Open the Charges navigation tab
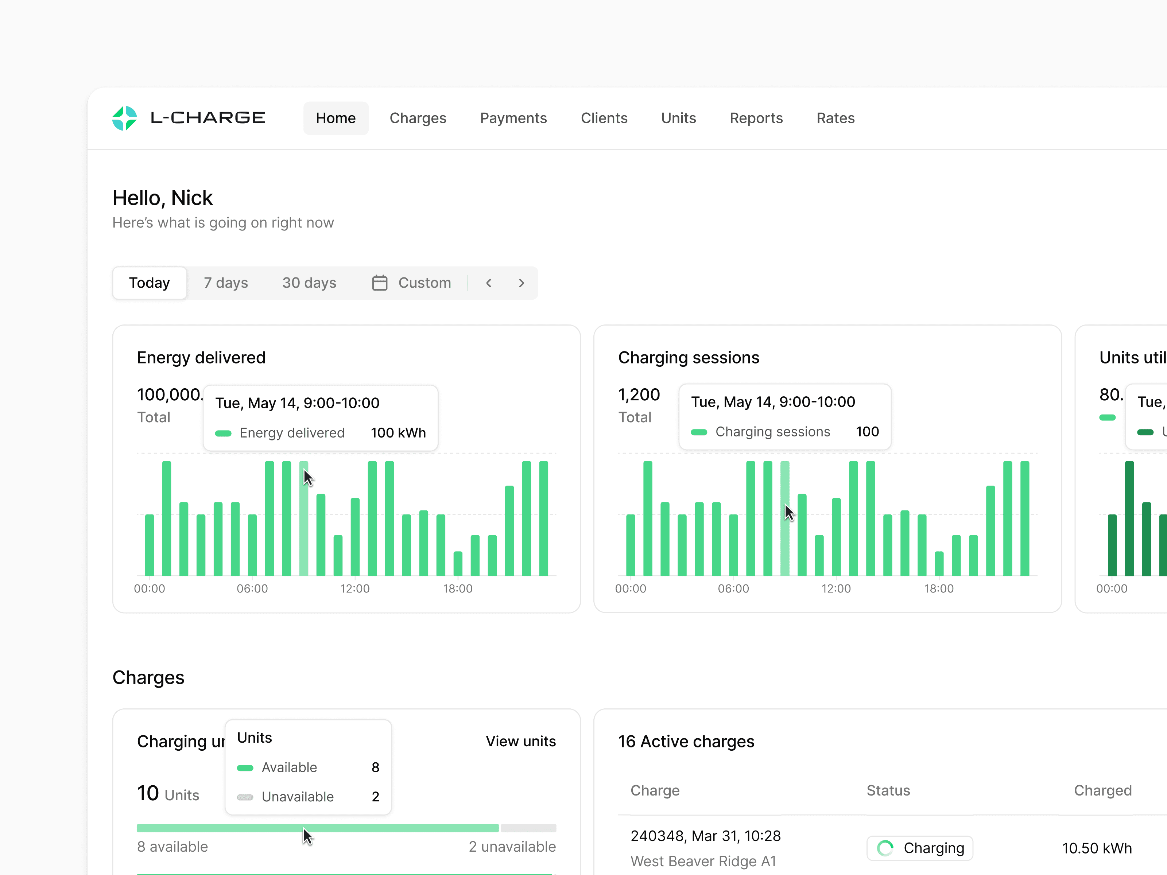 pyautogui.click(x=418, y=118)
